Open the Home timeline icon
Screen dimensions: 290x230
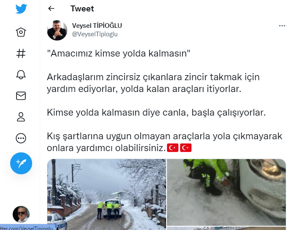(21, 32)
